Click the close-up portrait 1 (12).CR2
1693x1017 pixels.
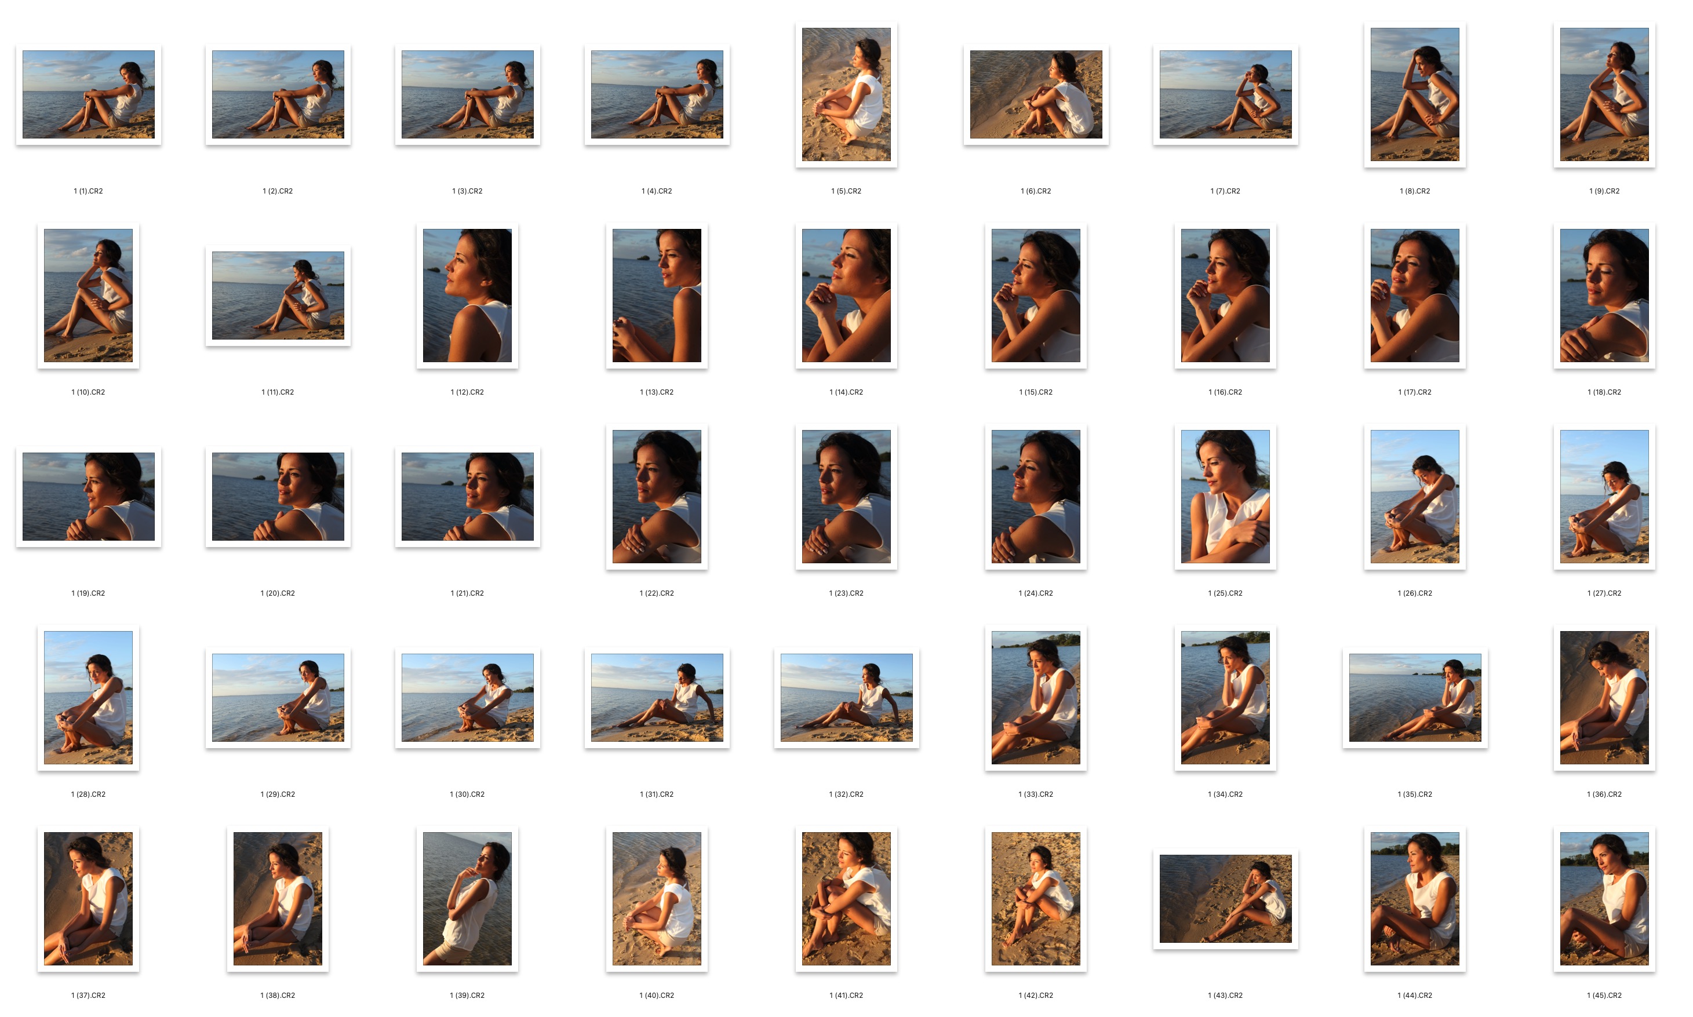coord(467,296)
